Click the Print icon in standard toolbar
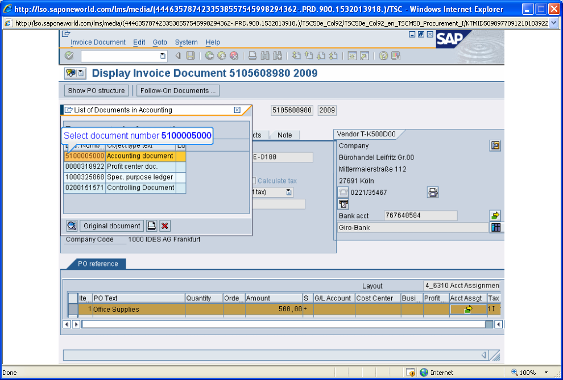 pos(252,56)
